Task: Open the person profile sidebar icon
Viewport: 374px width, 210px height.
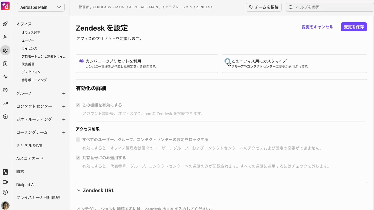Action: pyautogui.click(x=5, y=37)
